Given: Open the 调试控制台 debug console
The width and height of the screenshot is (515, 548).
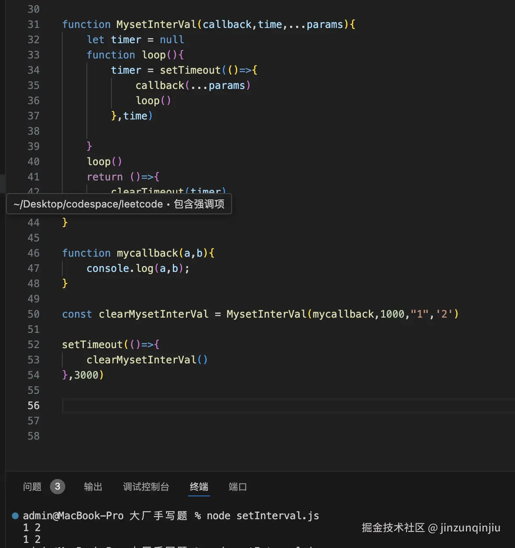Looking at the screenshot, I should click(146, 487).
